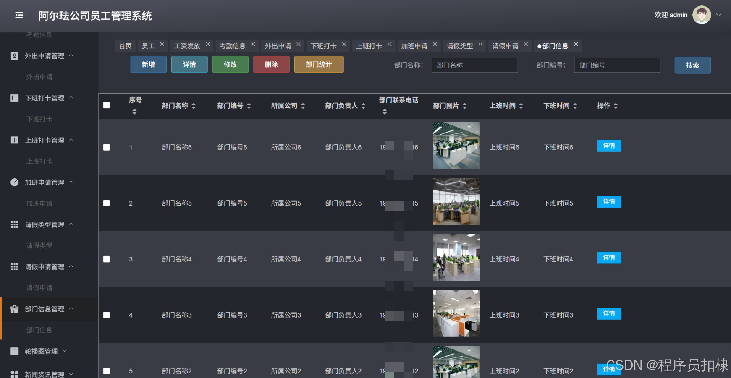Open the 部门信息 sidebar submenu item

[39, 330]
